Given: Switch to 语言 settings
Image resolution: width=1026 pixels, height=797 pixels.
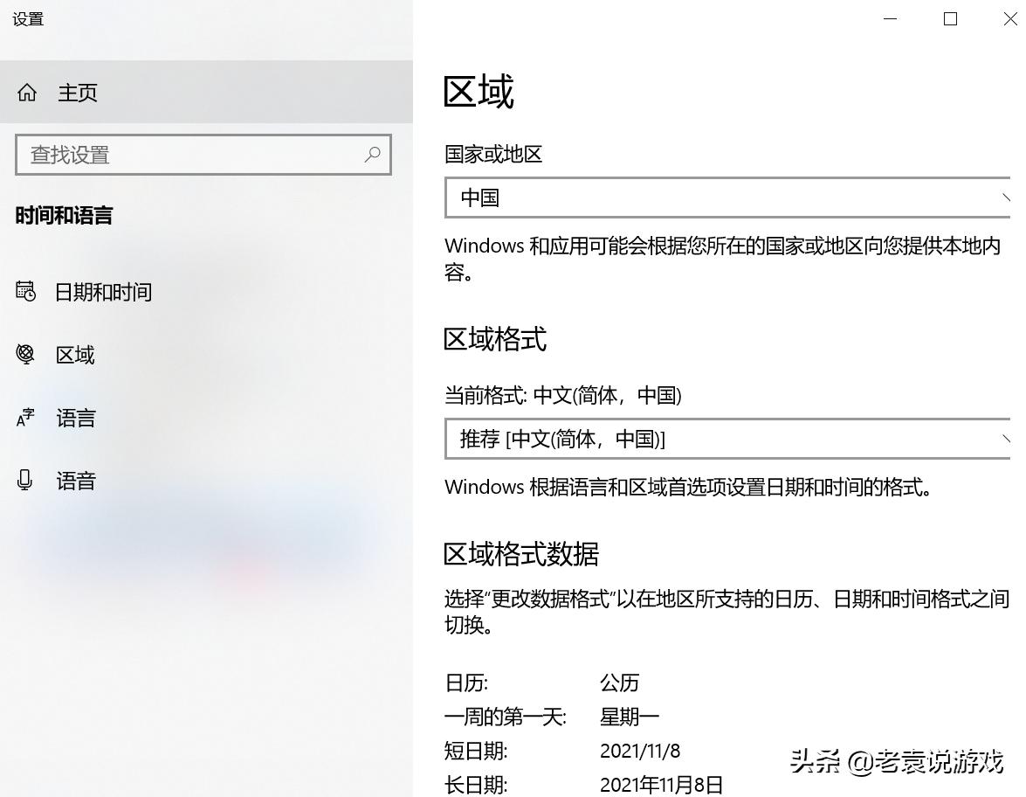Looking at the screenshot, I should pyautogui.click(x=74, y=418).
